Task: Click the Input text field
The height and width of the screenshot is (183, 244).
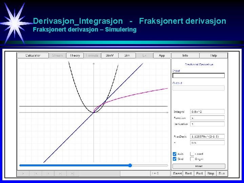Action: tap(199, 76)
